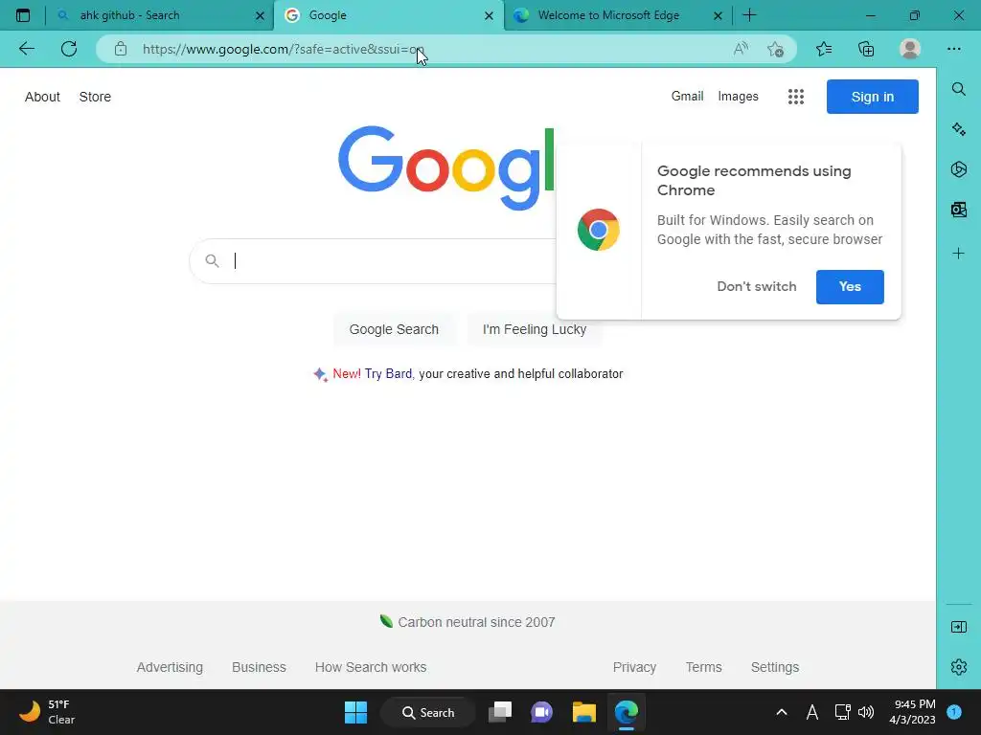Go back with the back arrow
This screenshot has height=735, width=981.
(x=26, y=49)
